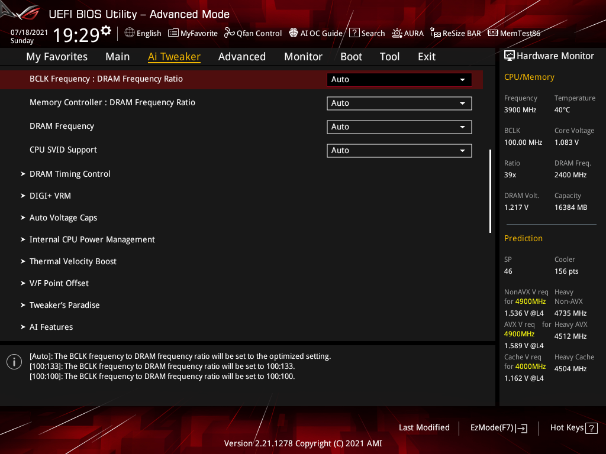The width and height of the screenshot is (606, 454).
Task: Click the ReSize BAR icon
Action: pyautogui.click(x=455, y=33)
